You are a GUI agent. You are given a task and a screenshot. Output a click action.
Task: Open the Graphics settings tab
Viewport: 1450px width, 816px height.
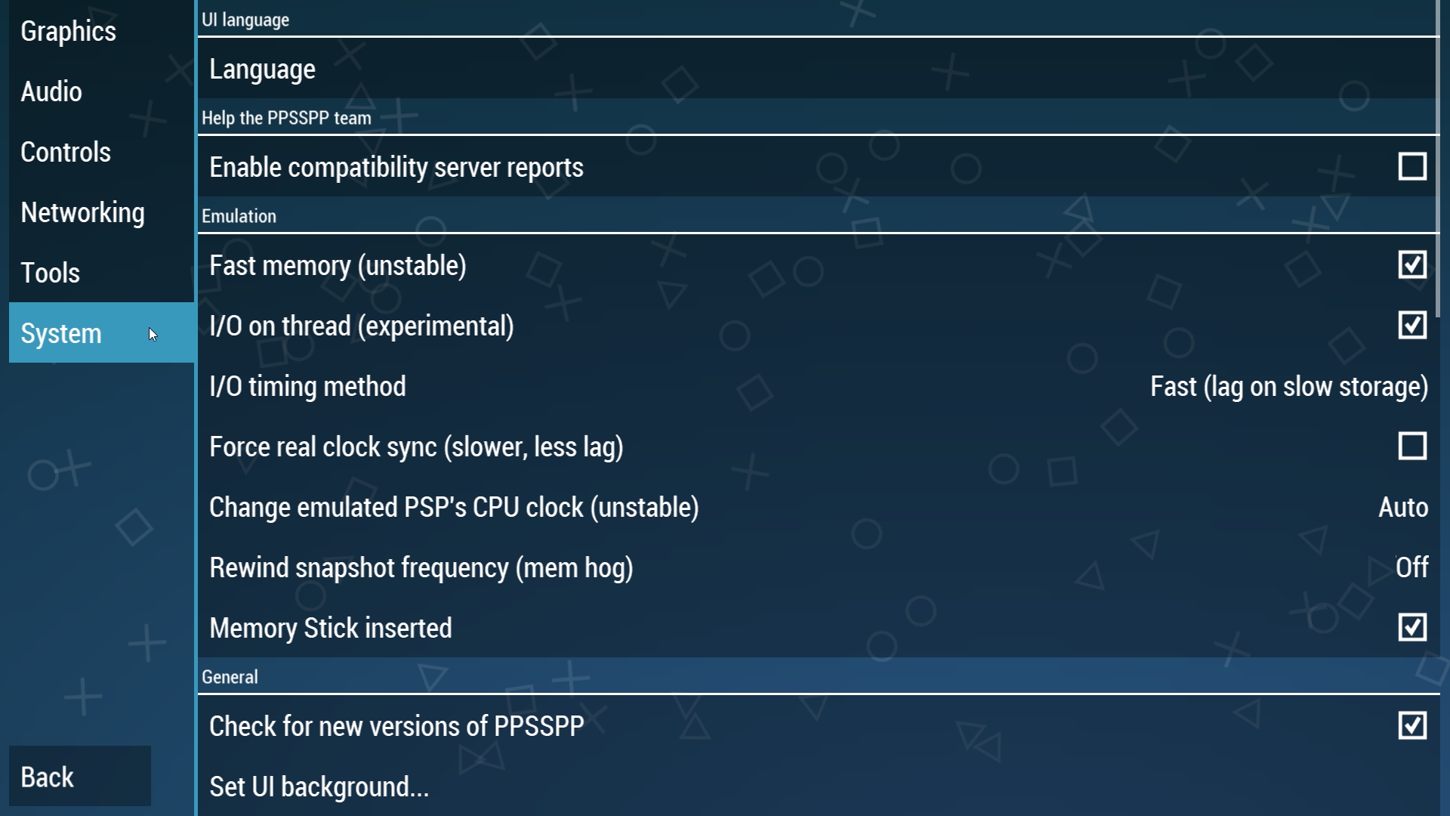click(101, 31)
